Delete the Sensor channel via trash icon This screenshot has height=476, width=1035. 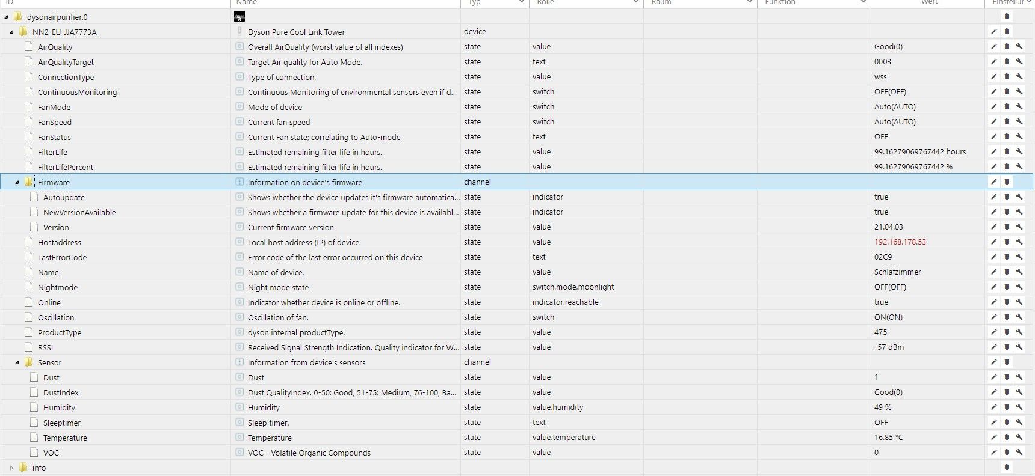(x=1007, y=362)
